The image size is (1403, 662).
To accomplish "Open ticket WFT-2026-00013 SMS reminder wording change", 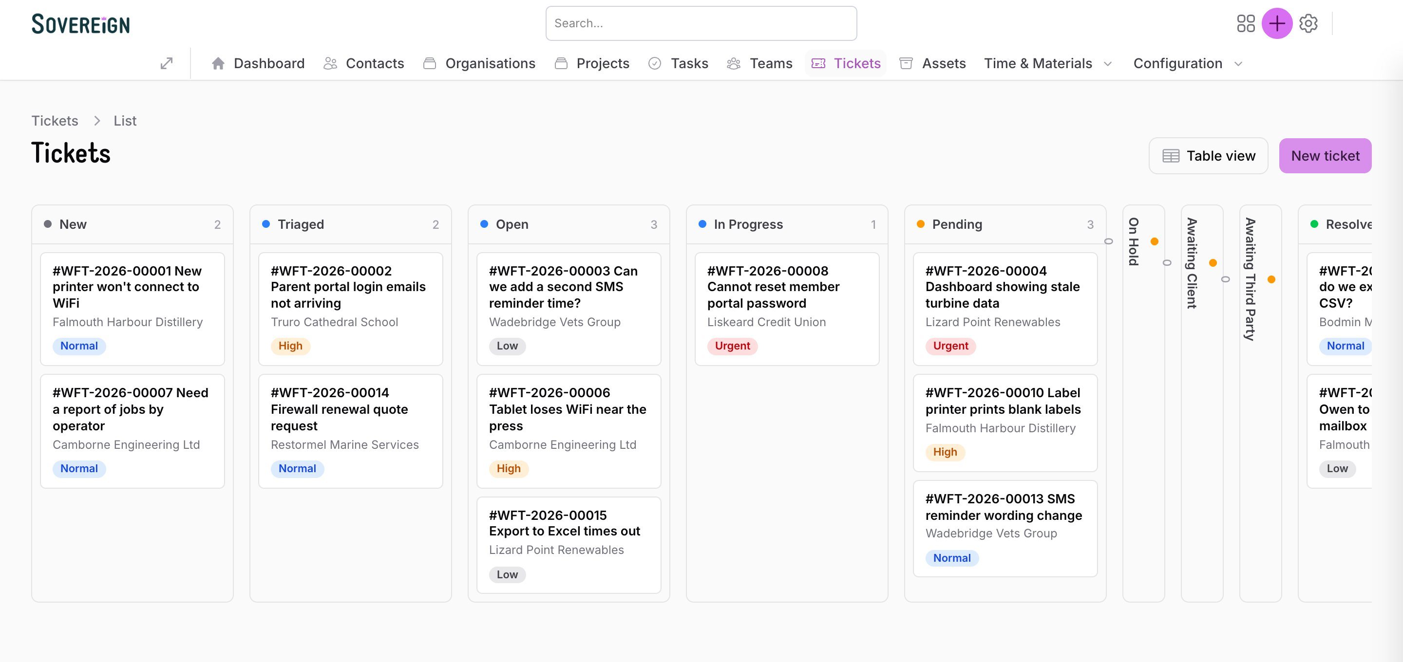I will 1005,529.
